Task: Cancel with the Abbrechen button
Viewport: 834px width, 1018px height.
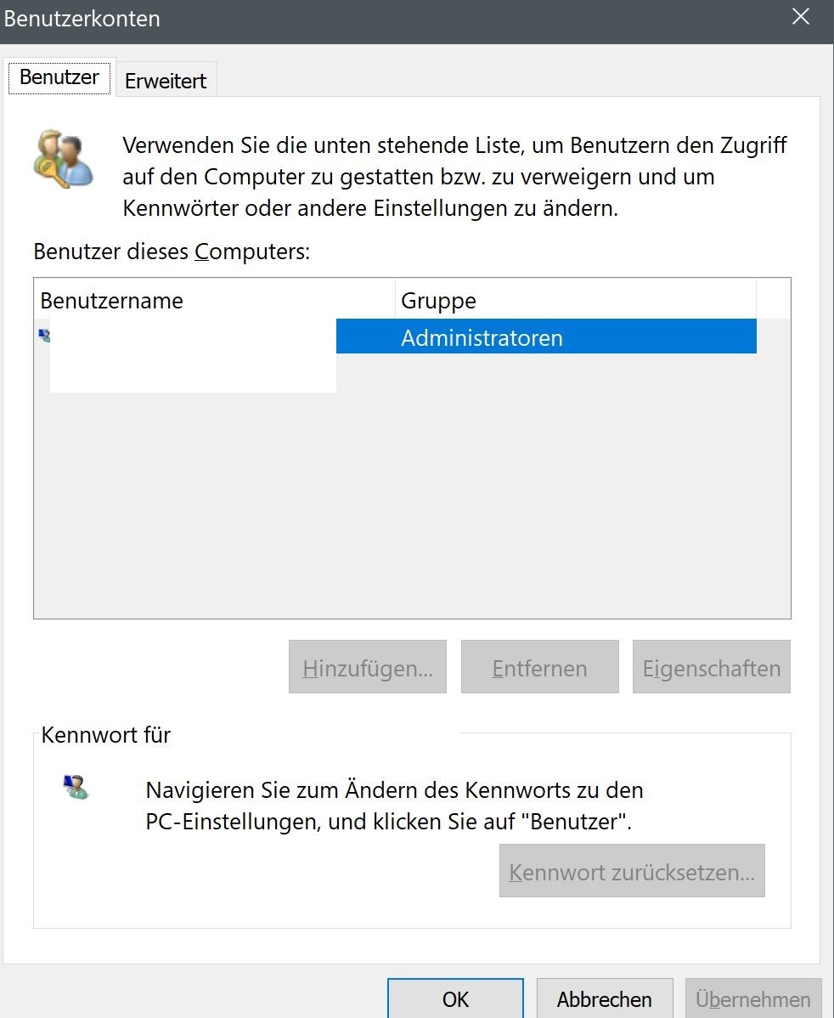Action: coord(604,998)
